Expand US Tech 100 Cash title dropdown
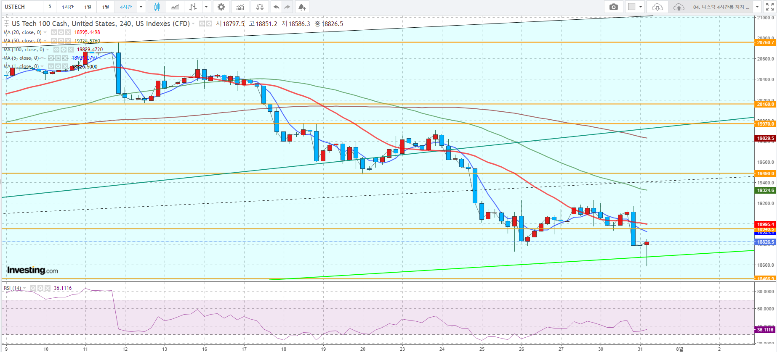The height and width of the screenshot is (352, 777). pos(193,24)
